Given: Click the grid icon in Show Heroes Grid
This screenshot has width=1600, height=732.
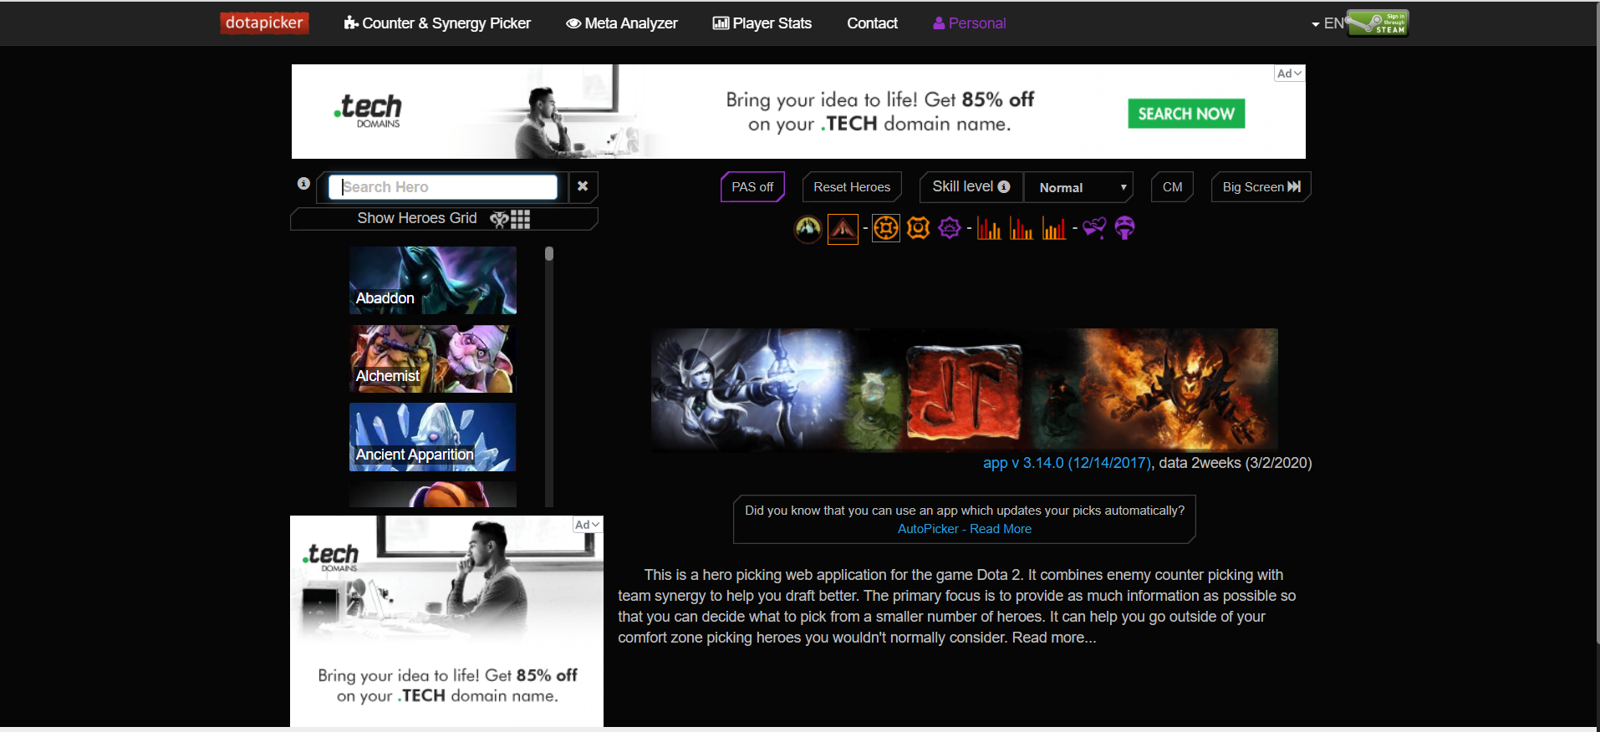Looking at the screenshot, I should point(520,219).
